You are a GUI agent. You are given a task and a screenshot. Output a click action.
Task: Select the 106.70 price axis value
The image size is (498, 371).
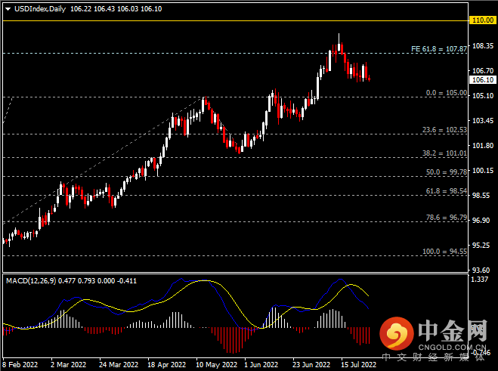[483, 70]
